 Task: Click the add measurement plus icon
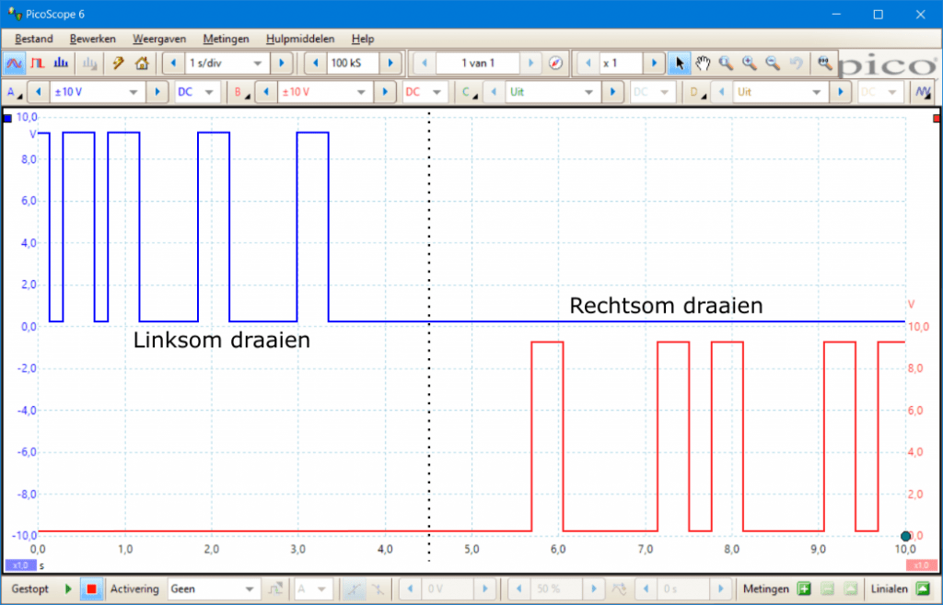pyautogui.click(x=804, y=588)
